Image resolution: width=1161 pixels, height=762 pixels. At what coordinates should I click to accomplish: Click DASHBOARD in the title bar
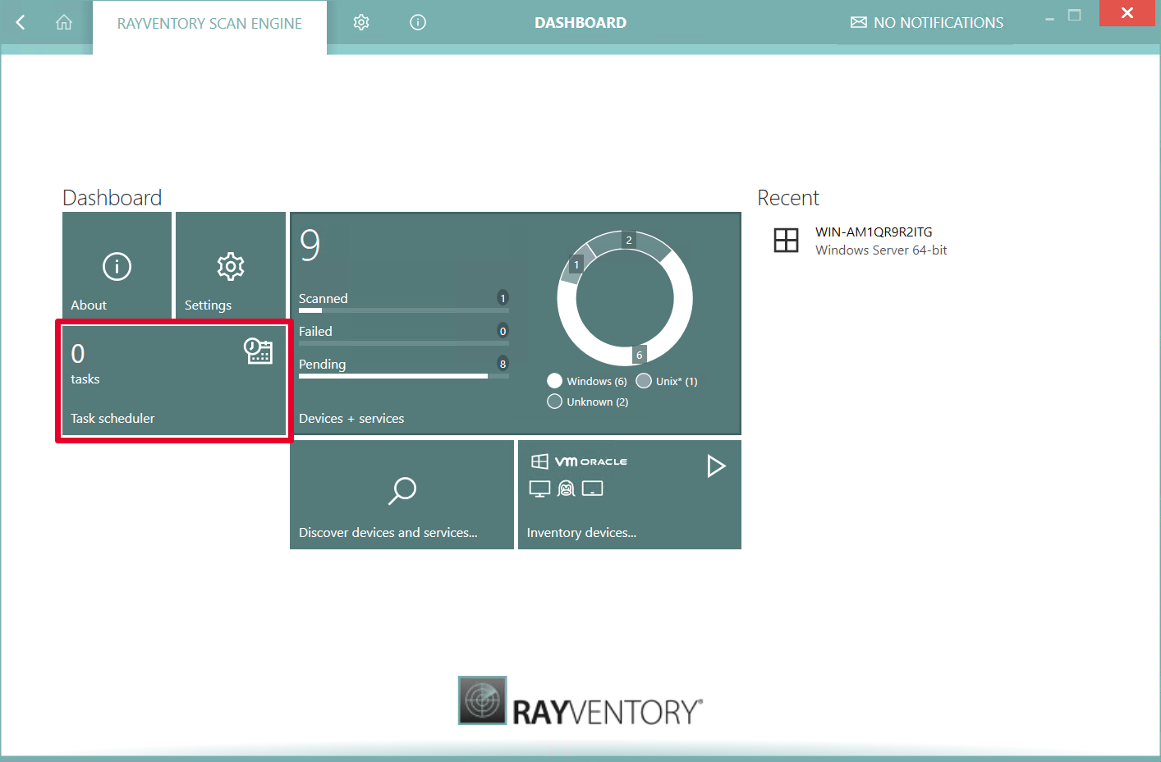580,22
